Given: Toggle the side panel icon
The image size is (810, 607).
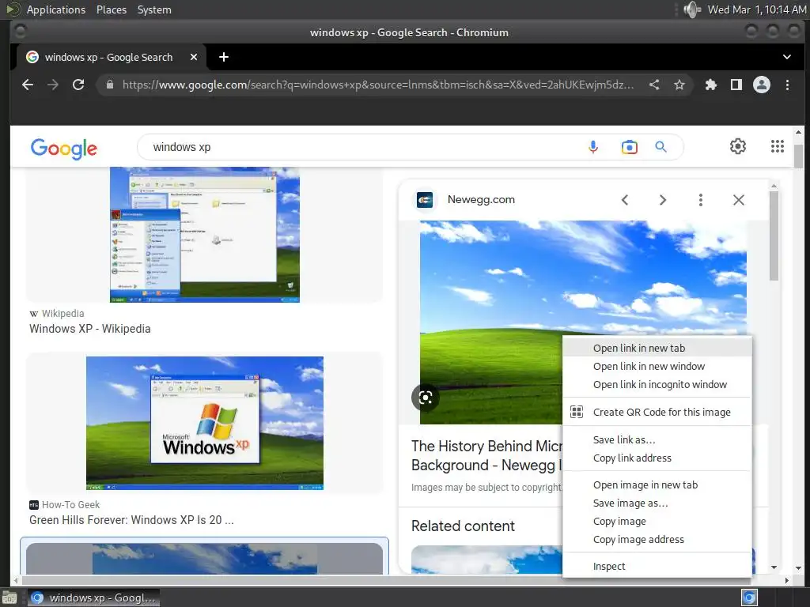Looking at the screenshot, I should (x=736, y=85).
